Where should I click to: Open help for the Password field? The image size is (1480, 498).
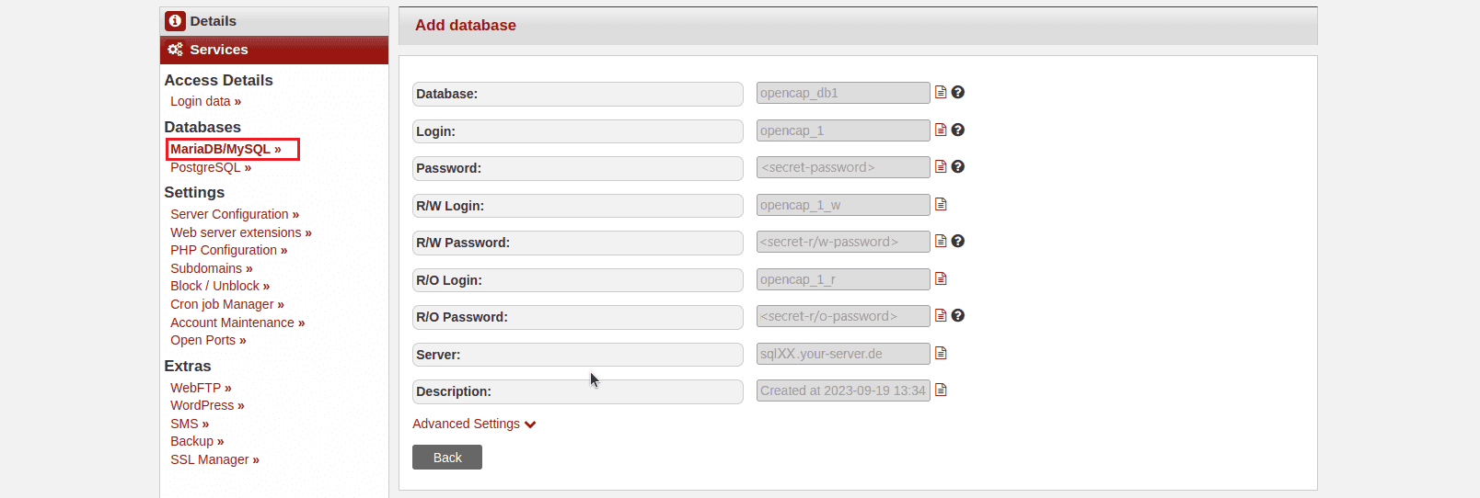[x=958, y=166]
